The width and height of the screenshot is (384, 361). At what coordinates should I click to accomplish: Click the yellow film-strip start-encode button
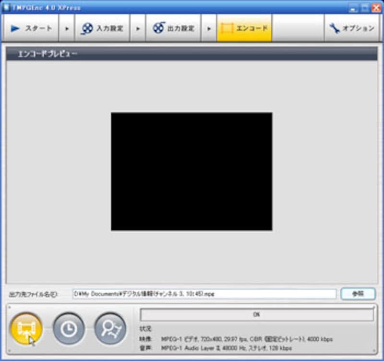tap(26, 328)
